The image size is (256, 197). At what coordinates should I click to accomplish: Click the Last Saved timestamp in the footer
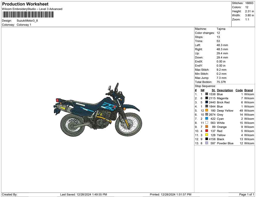pyautogui.click(x=83, y=194)
